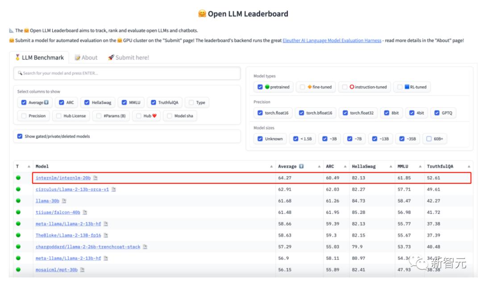Open the internlm/internlm-20b model link
This screenshot has width=482, height=284.
click(x=63, y=178)
